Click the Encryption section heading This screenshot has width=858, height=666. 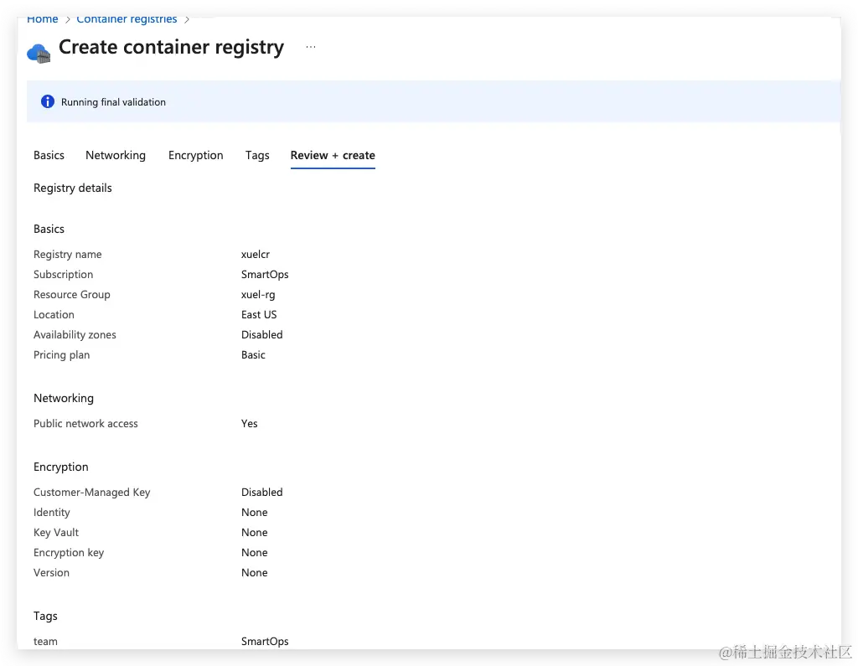tap(60, 467)
